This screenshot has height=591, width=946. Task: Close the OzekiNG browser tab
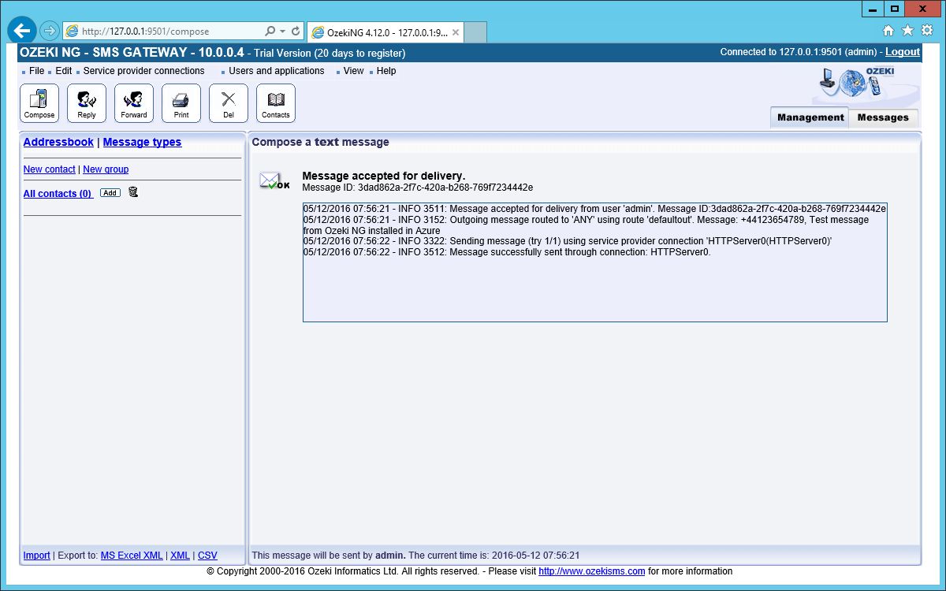click(456, 32)
